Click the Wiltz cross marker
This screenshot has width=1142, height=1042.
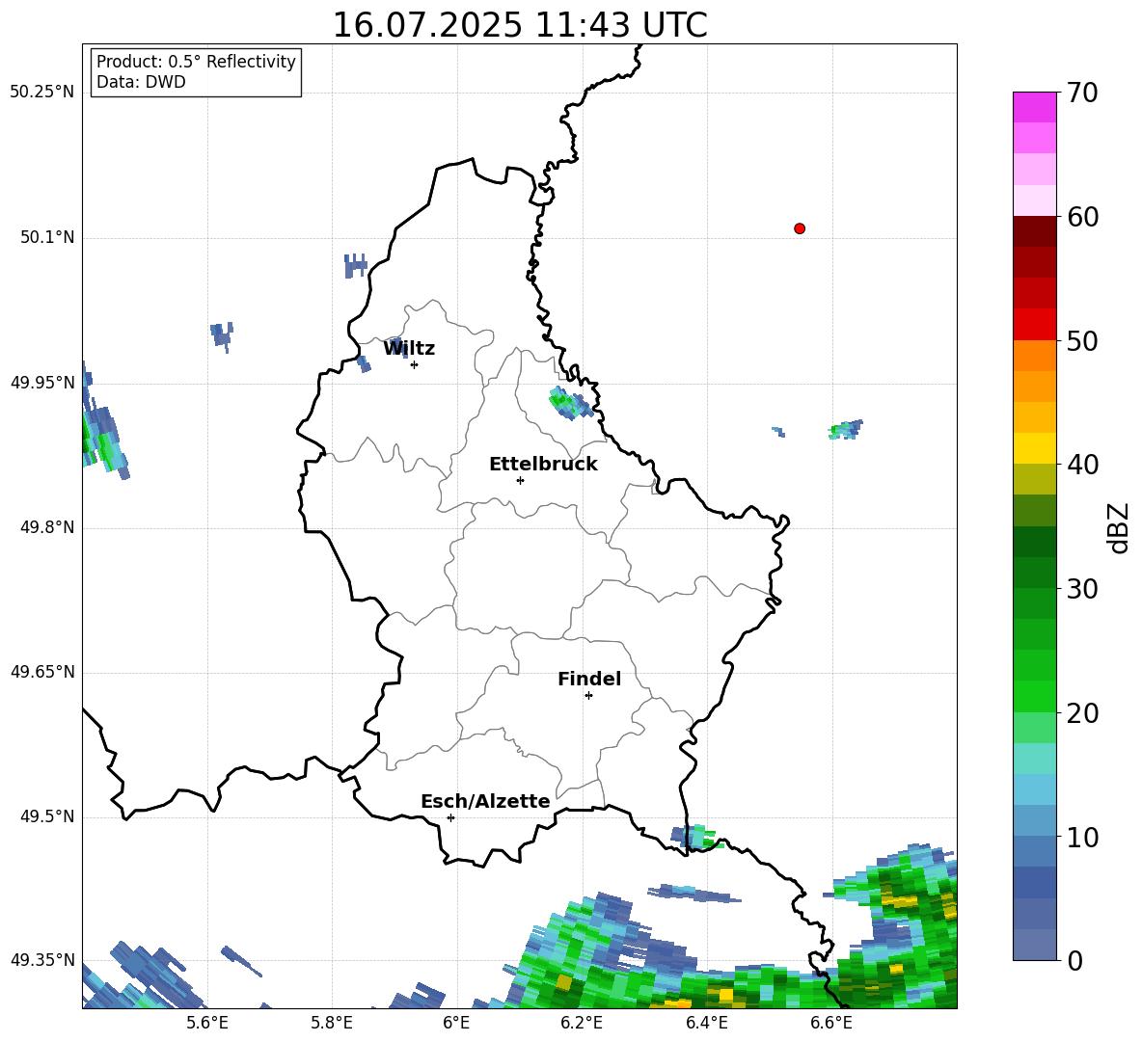tap(415, 364)
